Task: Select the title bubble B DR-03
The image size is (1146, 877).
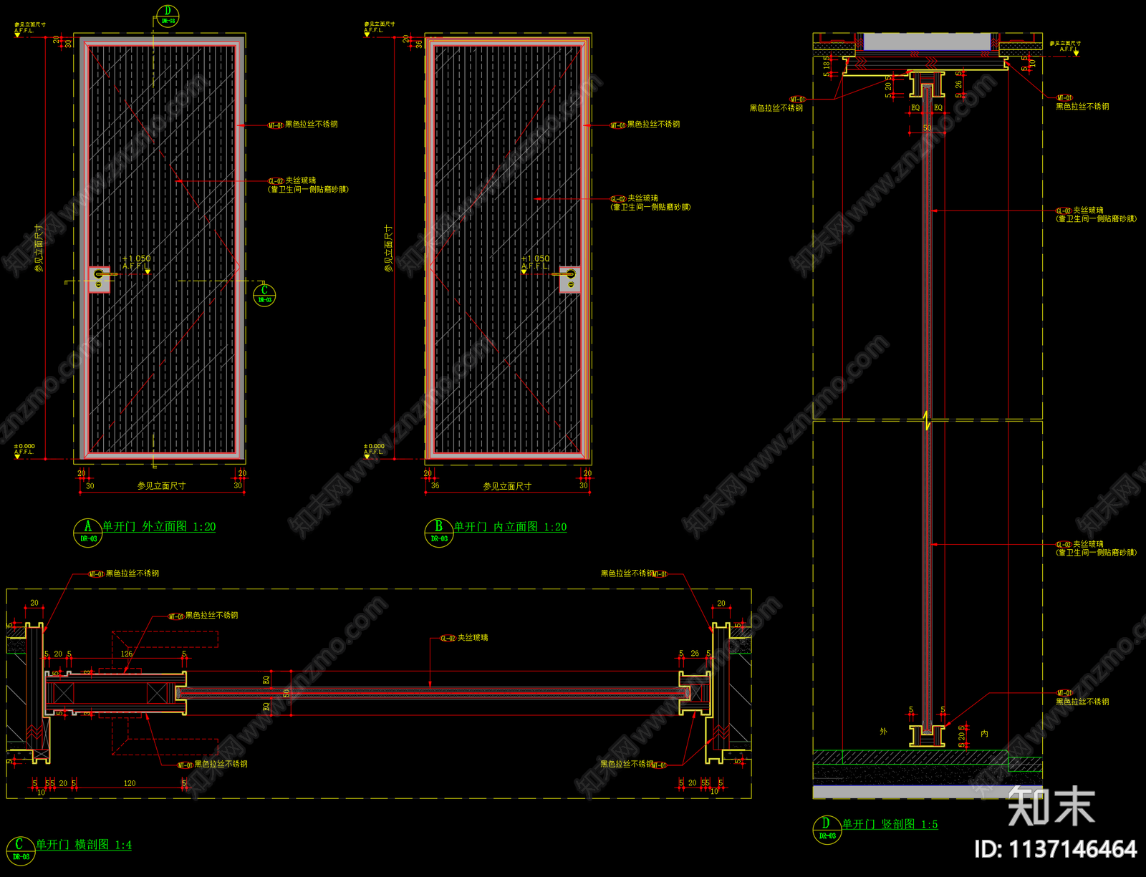Action: (438, 533)
